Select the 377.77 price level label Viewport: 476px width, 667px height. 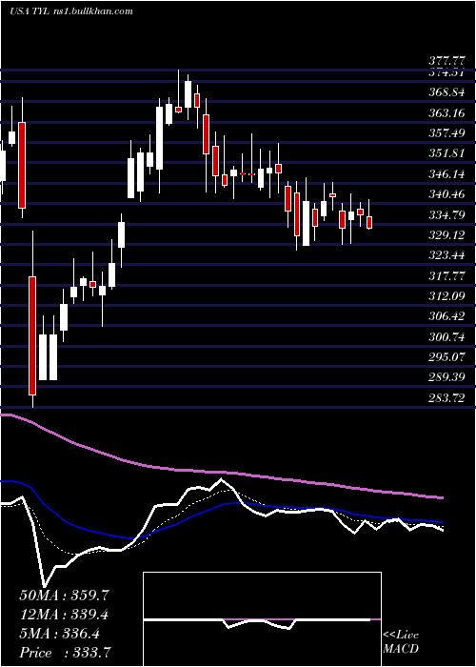[x=446, y=61]
